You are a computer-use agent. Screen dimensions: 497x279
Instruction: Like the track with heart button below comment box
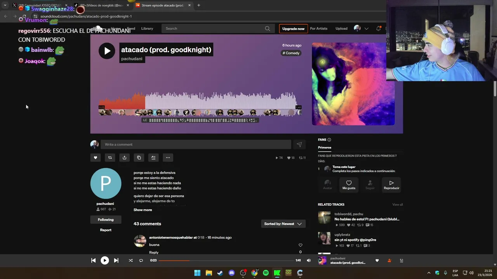click(x=96, y=158)
